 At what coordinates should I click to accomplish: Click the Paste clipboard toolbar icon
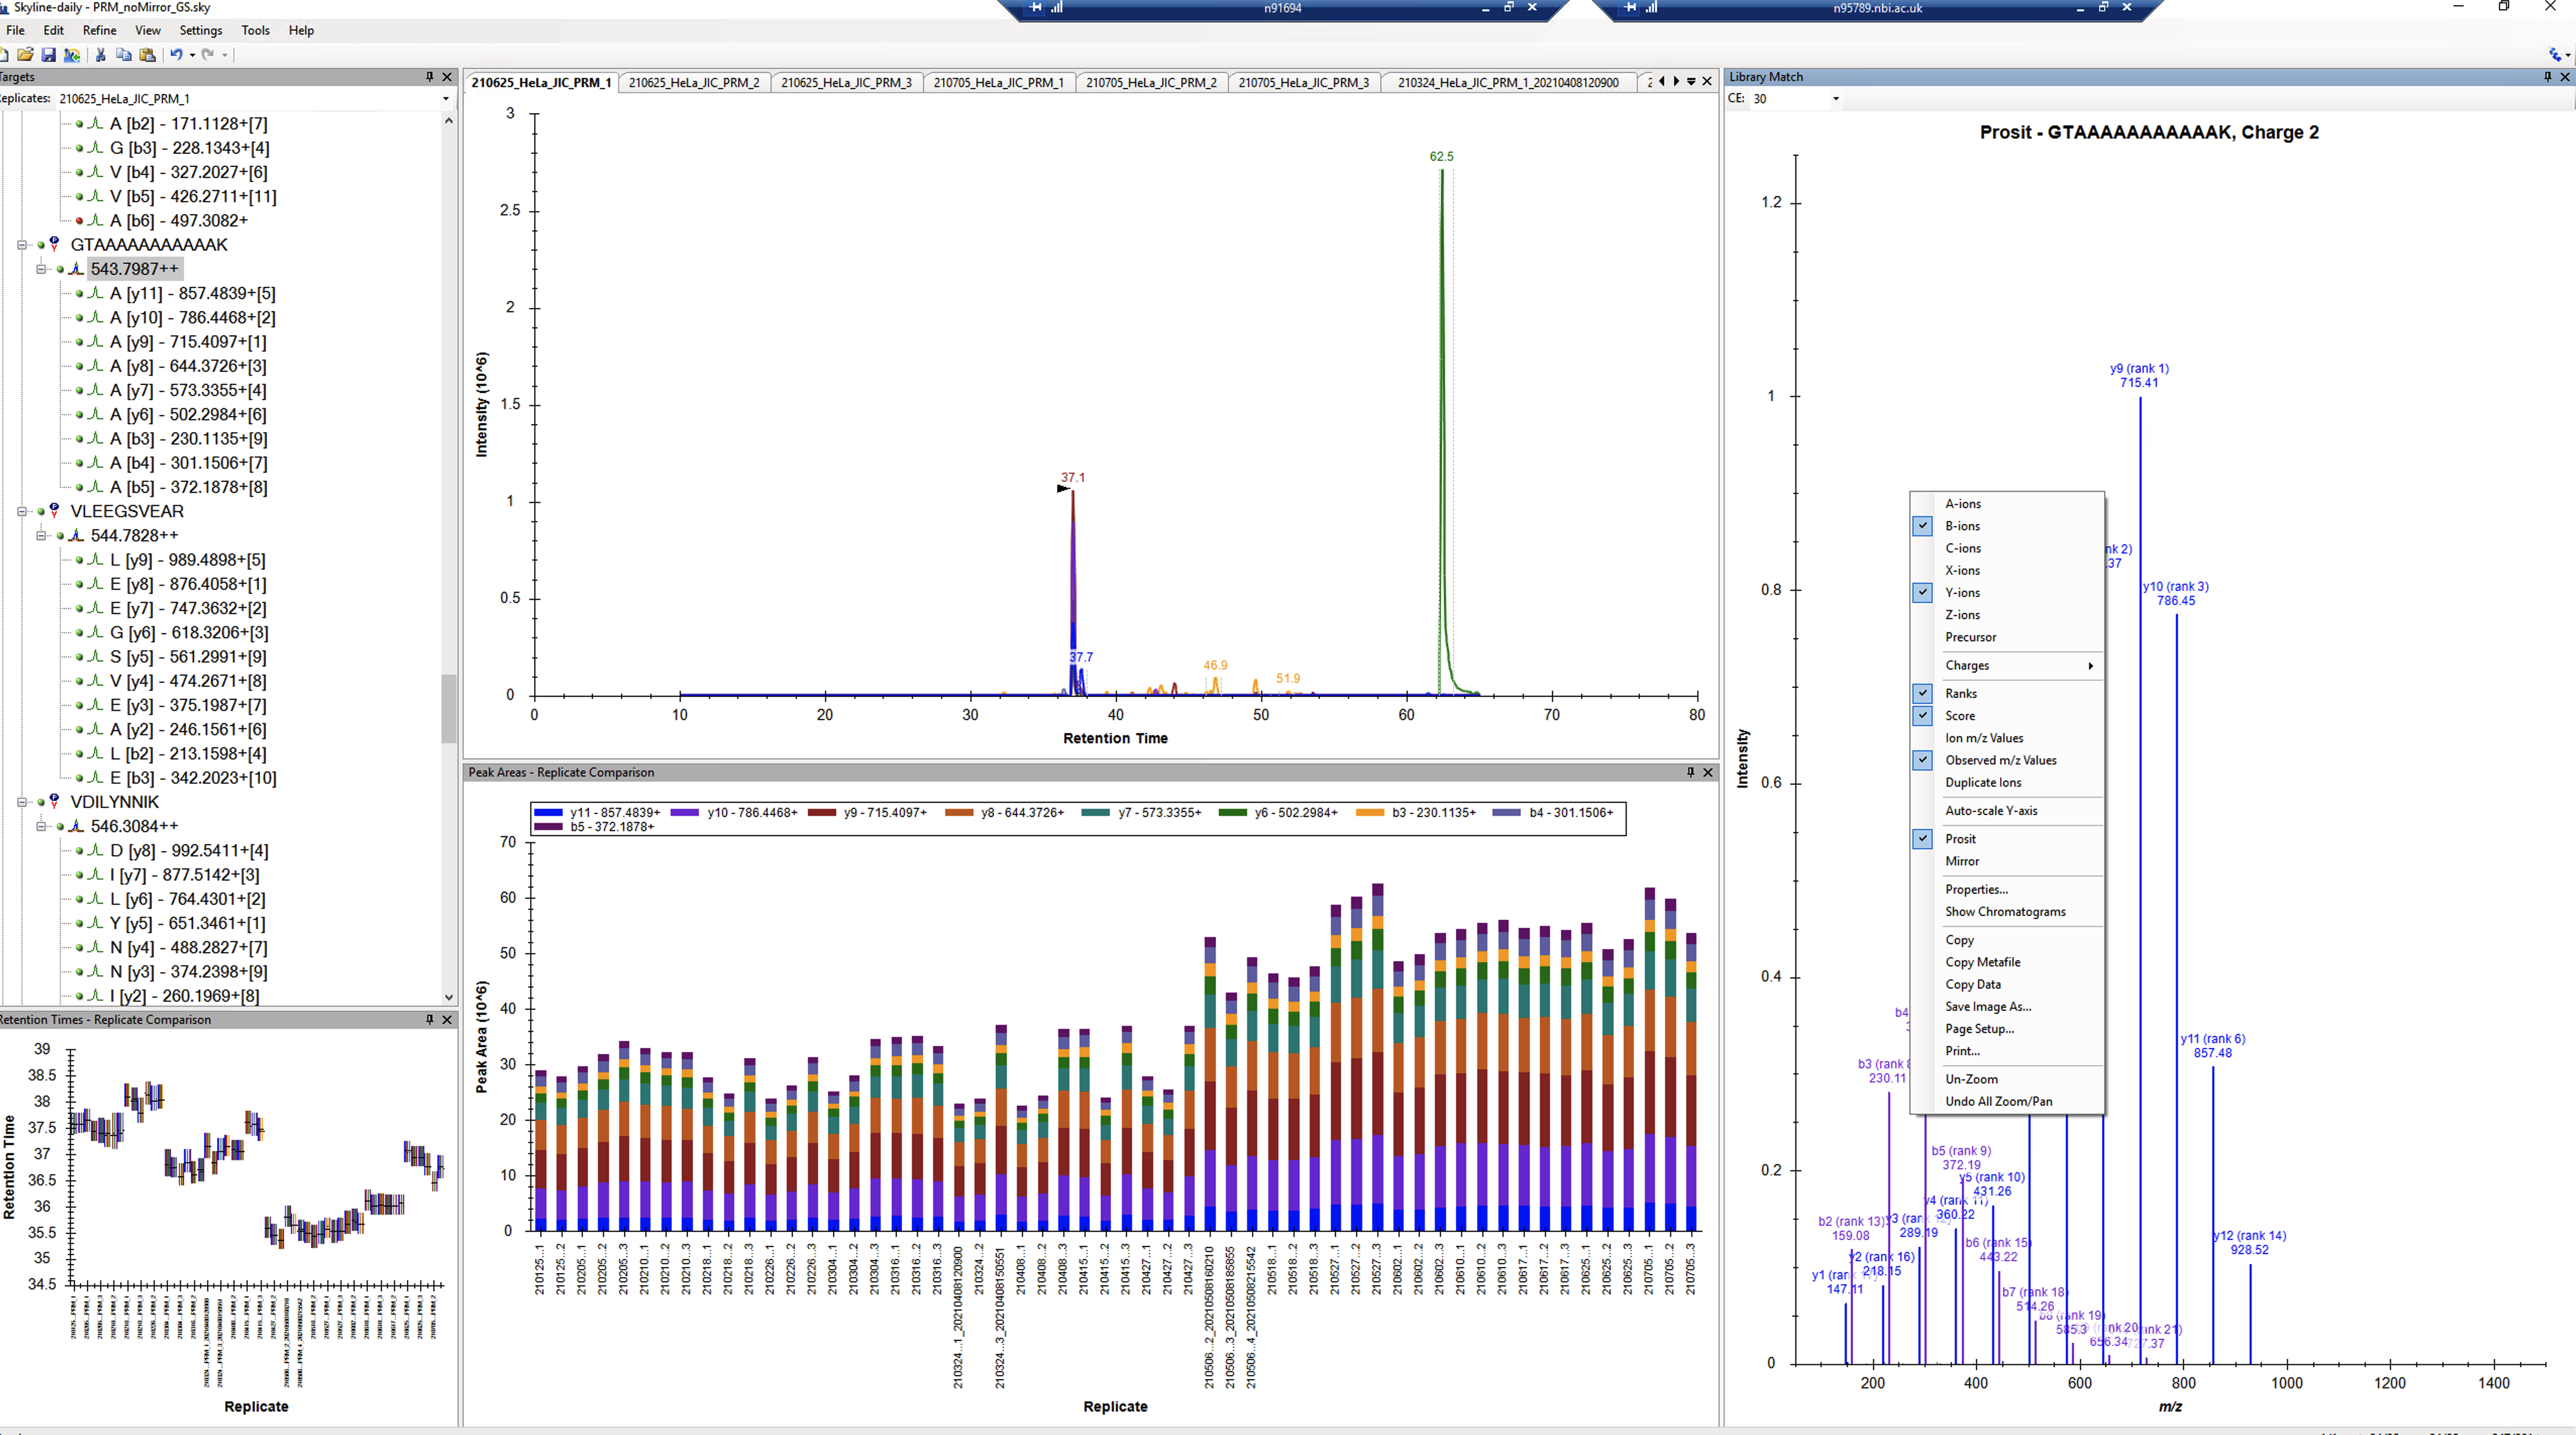148,55
